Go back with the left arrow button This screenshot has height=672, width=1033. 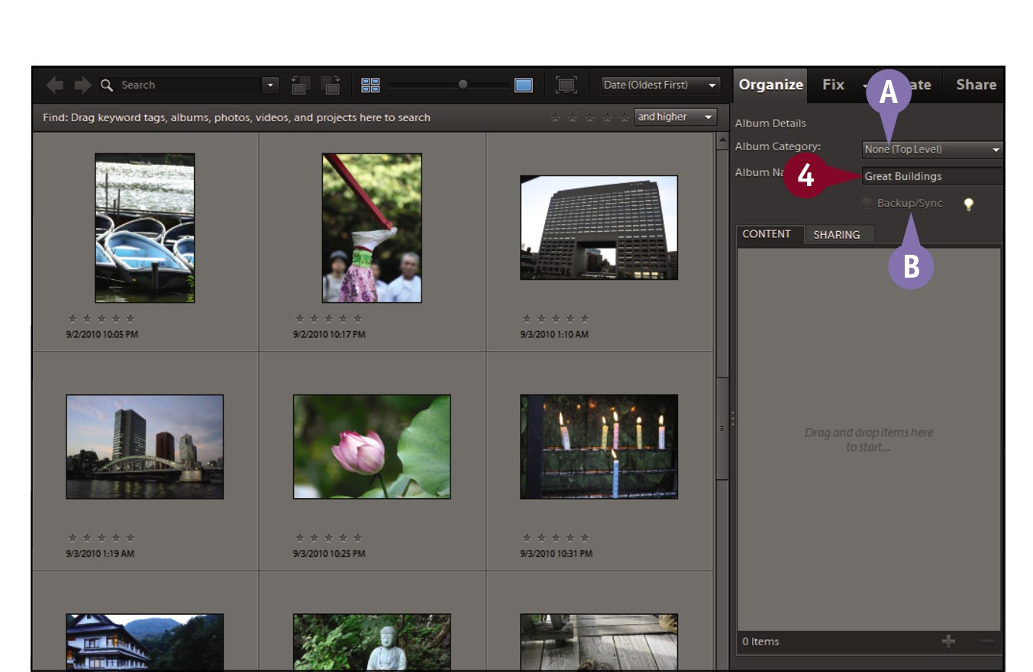pyautogui.click(x=55, y=85)
